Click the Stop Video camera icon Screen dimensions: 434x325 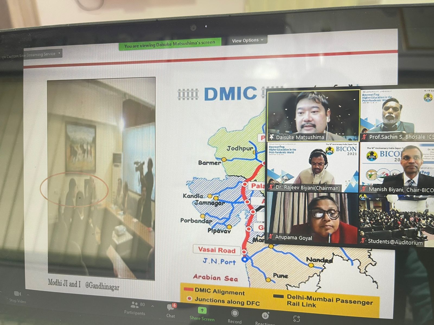[17, 294]
